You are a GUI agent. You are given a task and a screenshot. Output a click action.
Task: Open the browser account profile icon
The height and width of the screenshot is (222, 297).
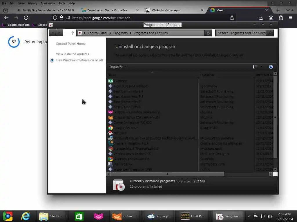(271, 18)
